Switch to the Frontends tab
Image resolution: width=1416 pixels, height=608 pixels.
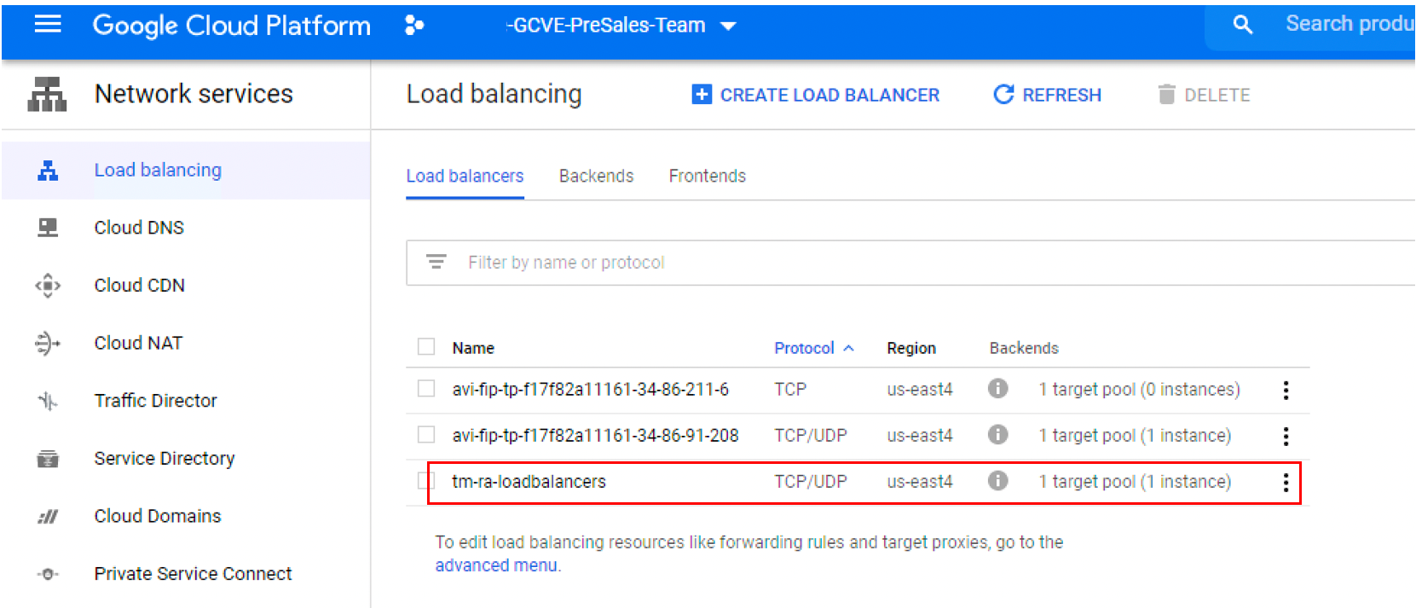(707, 176)
